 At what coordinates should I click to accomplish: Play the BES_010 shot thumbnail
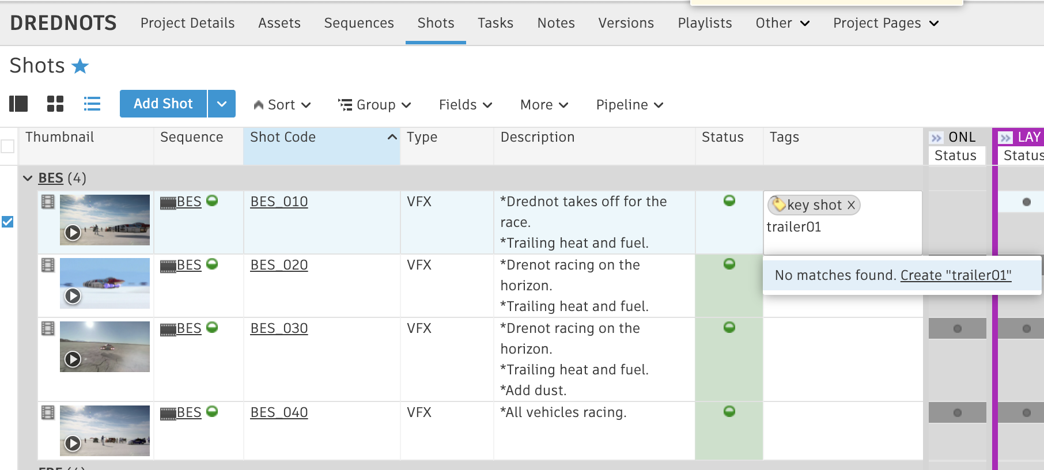(x=73, y=233)
